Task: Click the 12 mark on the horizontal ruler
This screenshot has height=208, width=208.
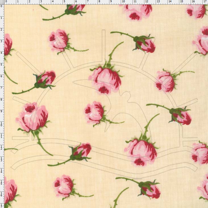Action: 147,1
